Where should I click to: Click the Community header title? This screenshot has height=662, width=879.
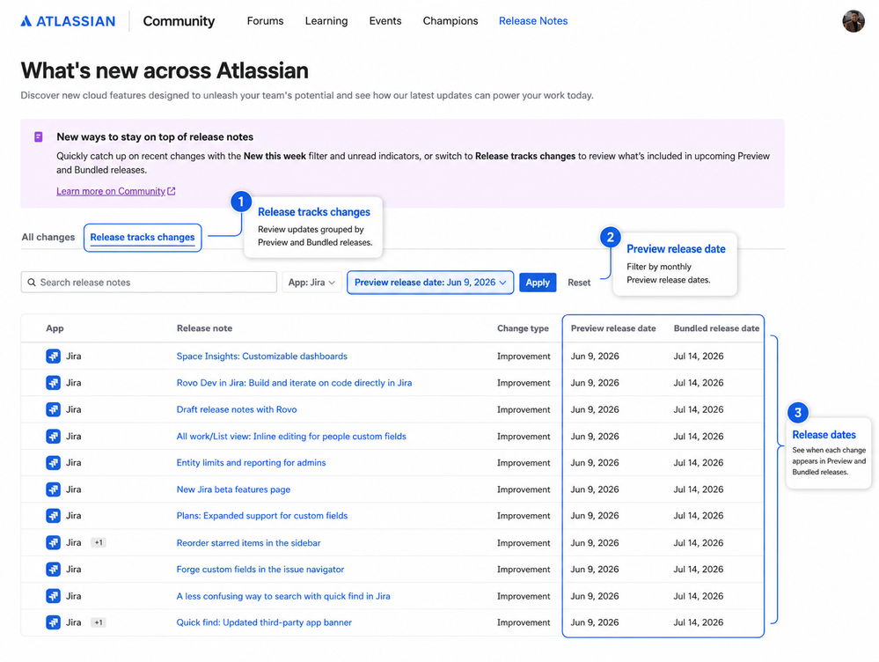pyautogui.click(x=179, y=21)
